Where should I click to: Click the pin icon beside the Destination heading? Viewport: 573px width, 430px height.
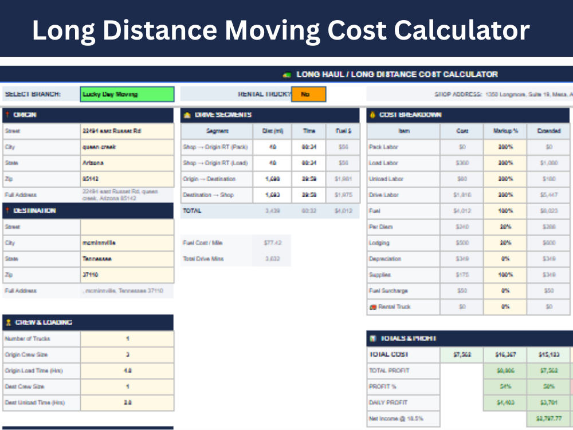point(7,210)
